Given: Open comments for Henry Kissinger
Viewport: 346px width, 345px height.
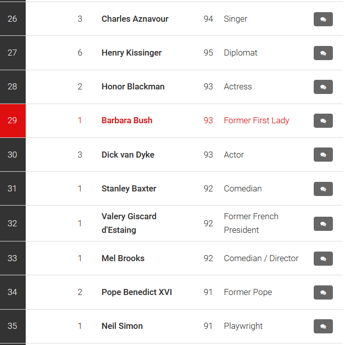Looking at the screenshot, I should click(x=323, y=53).
